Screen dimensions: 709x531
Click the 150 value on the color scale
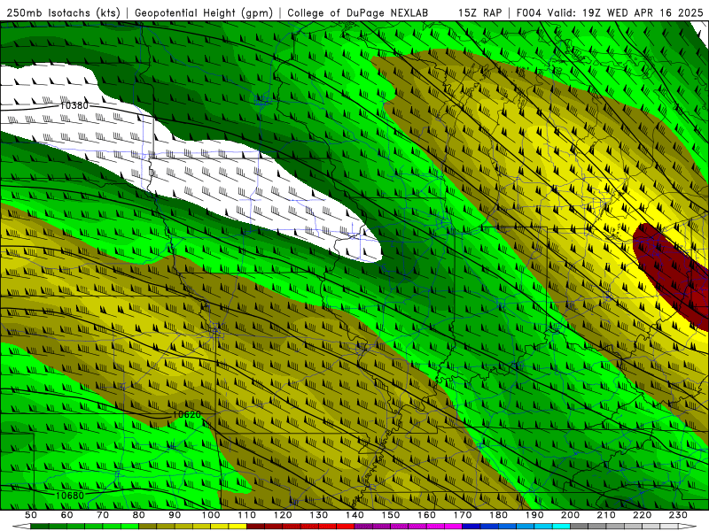tap(391, 515)
